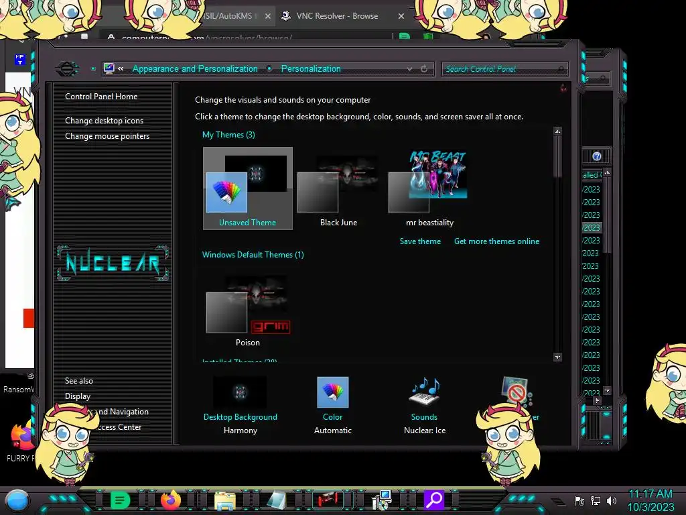Open the clock showing 11:17 AM
The image size is (686, 515).
650,500
